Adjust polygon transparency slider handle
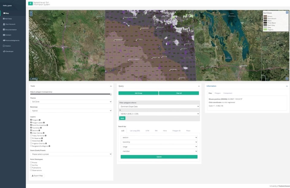 (111, 94)
